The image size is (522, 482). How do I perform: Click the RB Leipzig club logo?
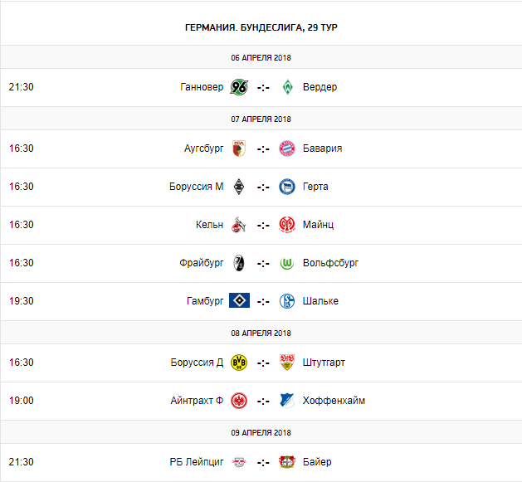tap(239, 462)
